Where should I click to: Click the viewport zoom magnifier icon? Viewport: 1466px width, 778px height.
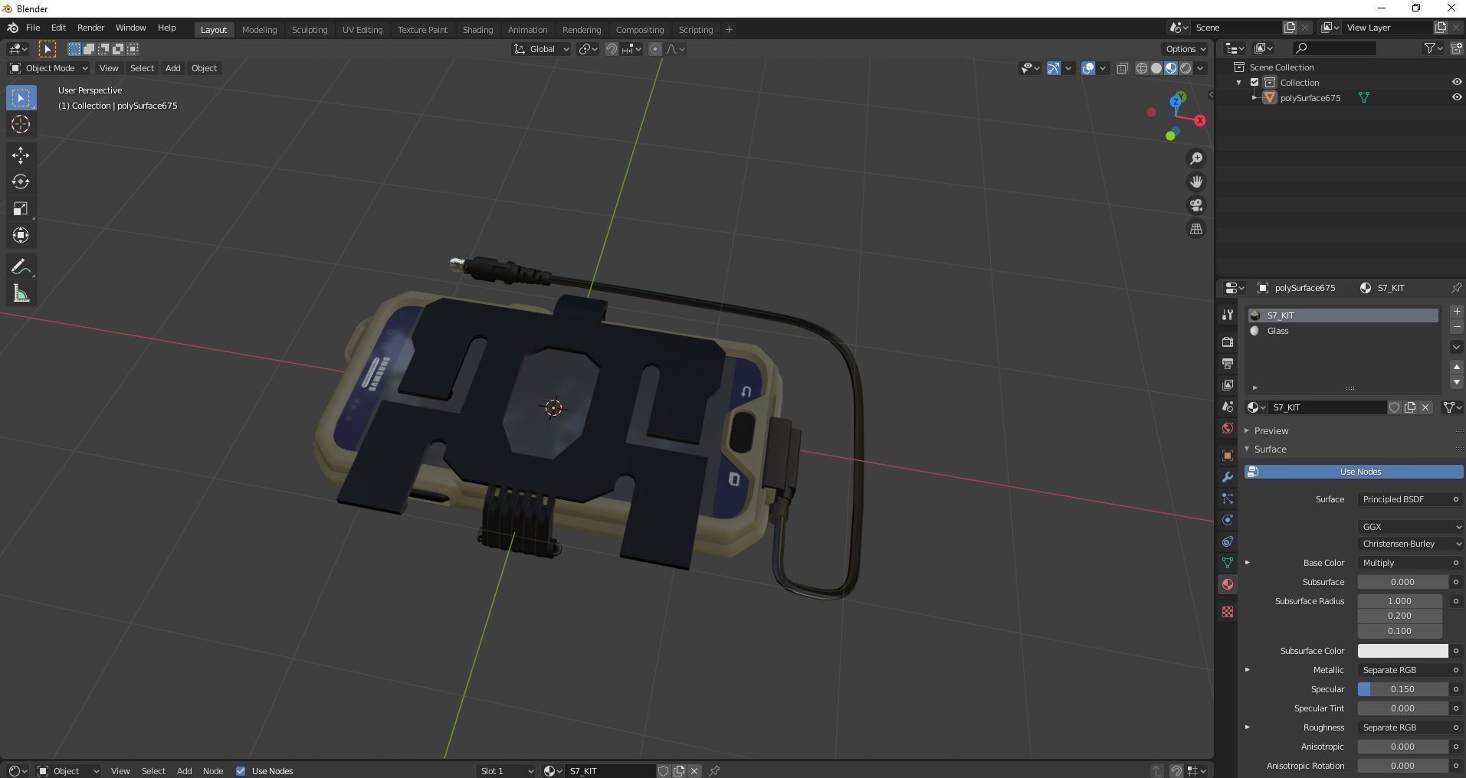pos(1196,159)
